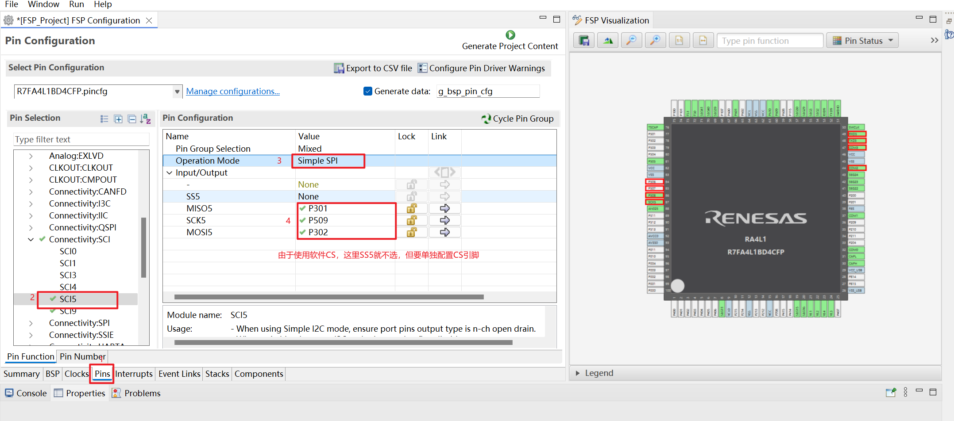Switch to the Stacks tab
Screen dimensions: 954x421
217,374
